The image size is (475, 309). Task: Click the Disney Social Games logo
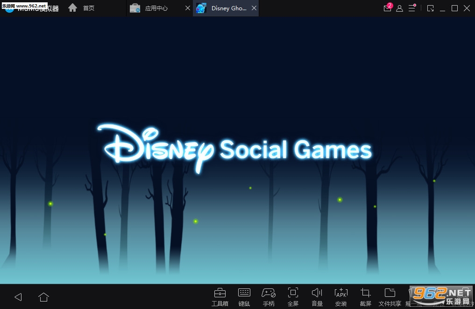234,148
